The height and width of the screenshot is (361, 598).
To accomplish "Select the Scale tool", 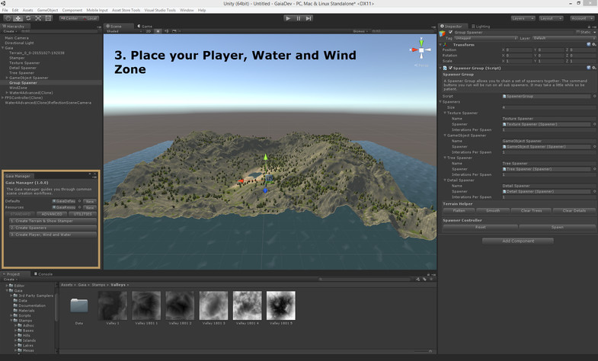I will (38, 18).
